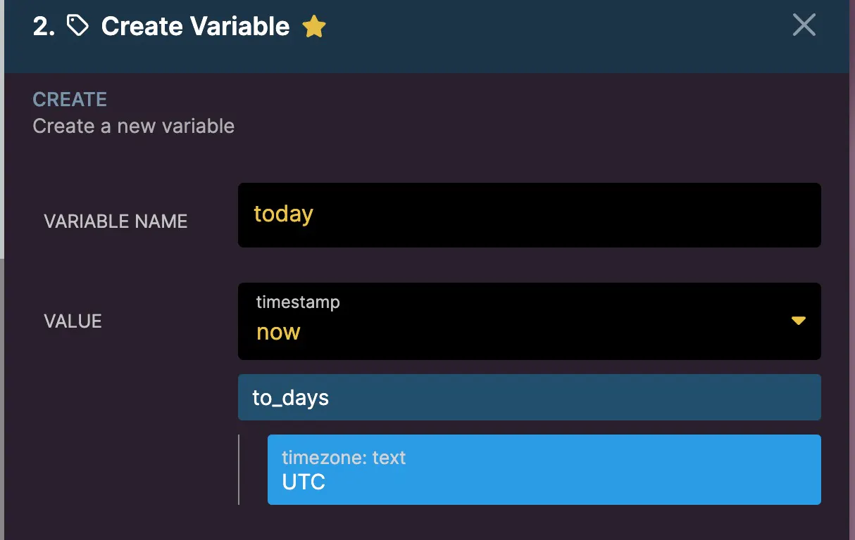Click the variable name field containing "today"
855x540 pixels.
[x=529, y=215]
